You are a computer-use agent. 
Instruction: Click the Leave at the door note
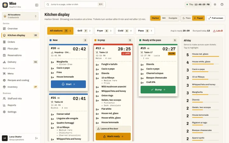[x=113, y=129]
